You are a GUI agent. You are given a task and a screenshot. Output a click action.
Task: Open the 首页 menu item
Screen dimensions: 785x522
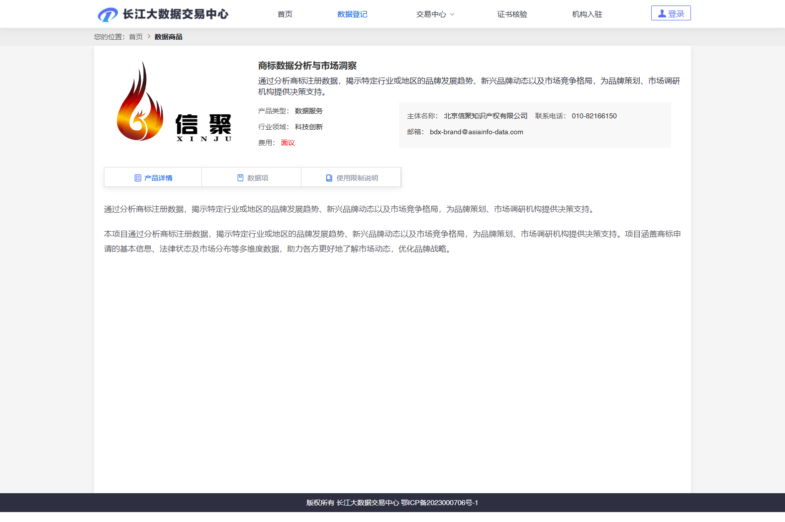point(285,14)
